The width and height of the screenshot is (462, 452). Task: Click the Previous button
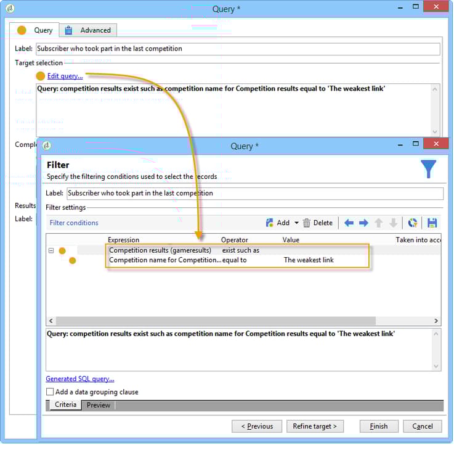(257, 426)
